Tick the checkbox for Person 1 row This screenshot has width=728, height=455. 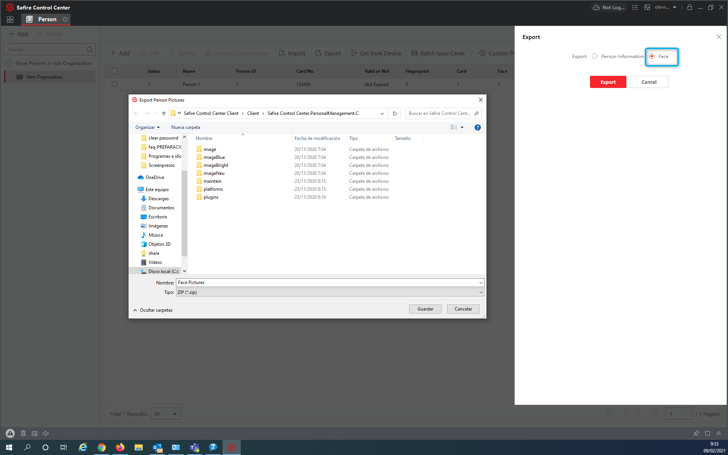coord(115,84)
